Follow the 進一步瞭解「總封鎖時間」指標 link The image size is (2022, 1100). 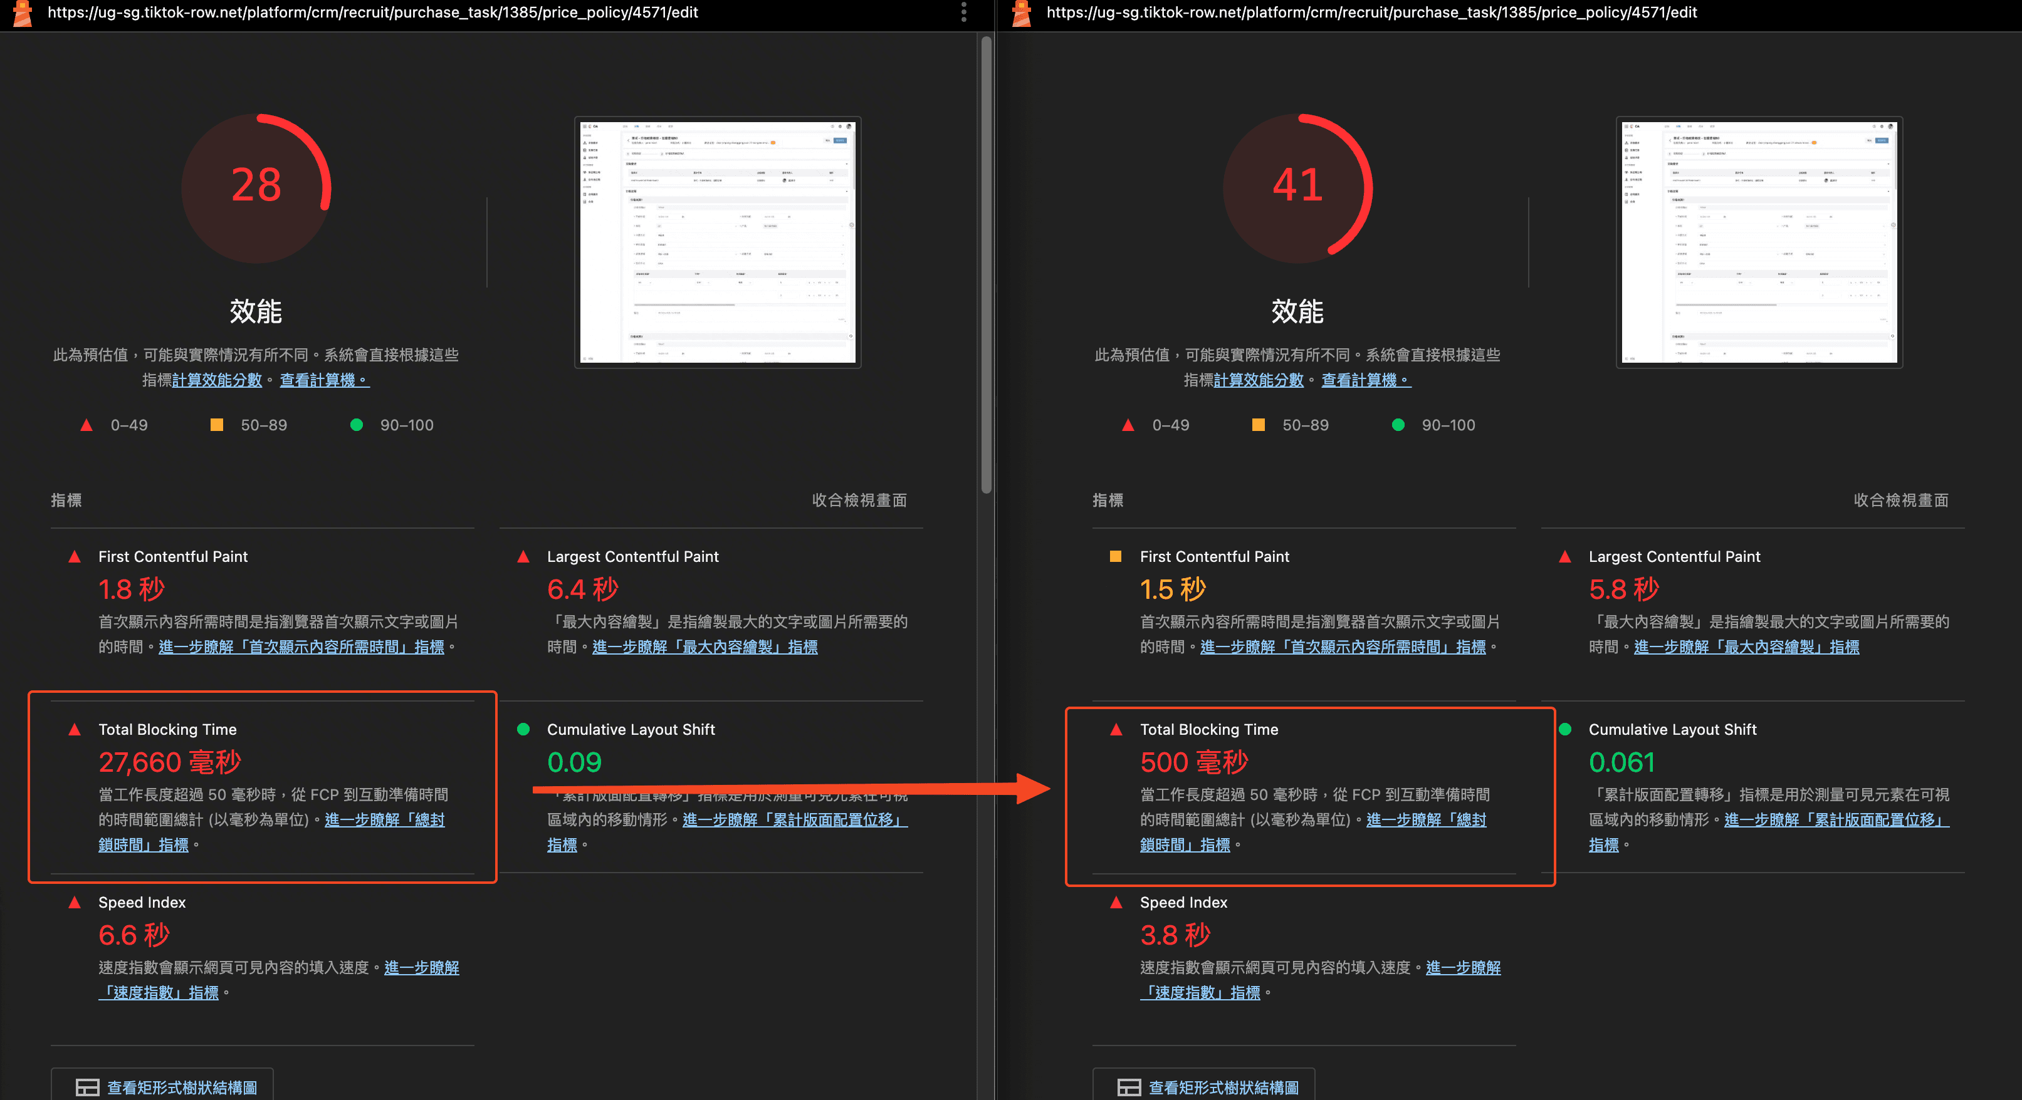[x=384, y=819]
